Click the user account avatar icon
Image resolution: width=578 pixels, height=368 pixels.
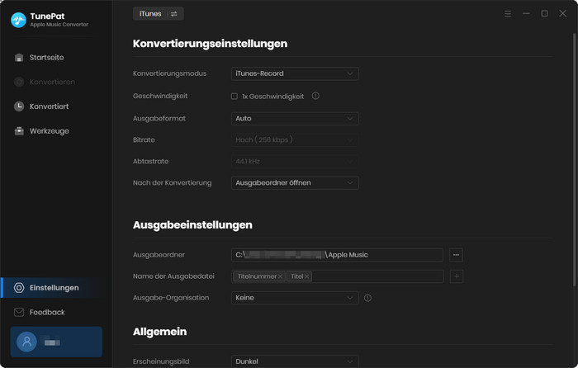coord(26,342)
